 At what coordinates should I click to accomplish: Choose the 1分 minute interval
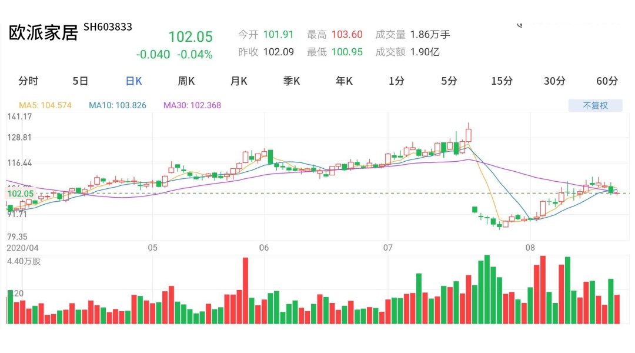pos(396,81)
